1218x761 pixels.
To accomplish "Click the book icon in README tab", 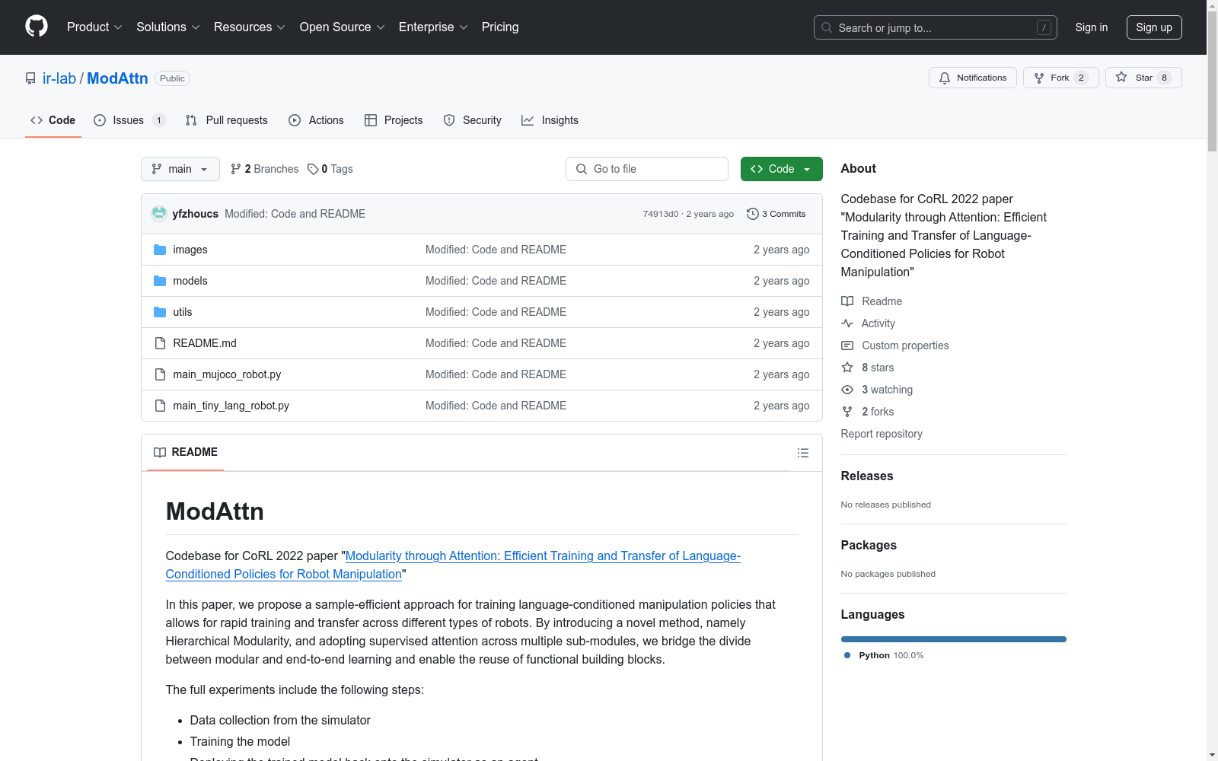I will 160,452.
